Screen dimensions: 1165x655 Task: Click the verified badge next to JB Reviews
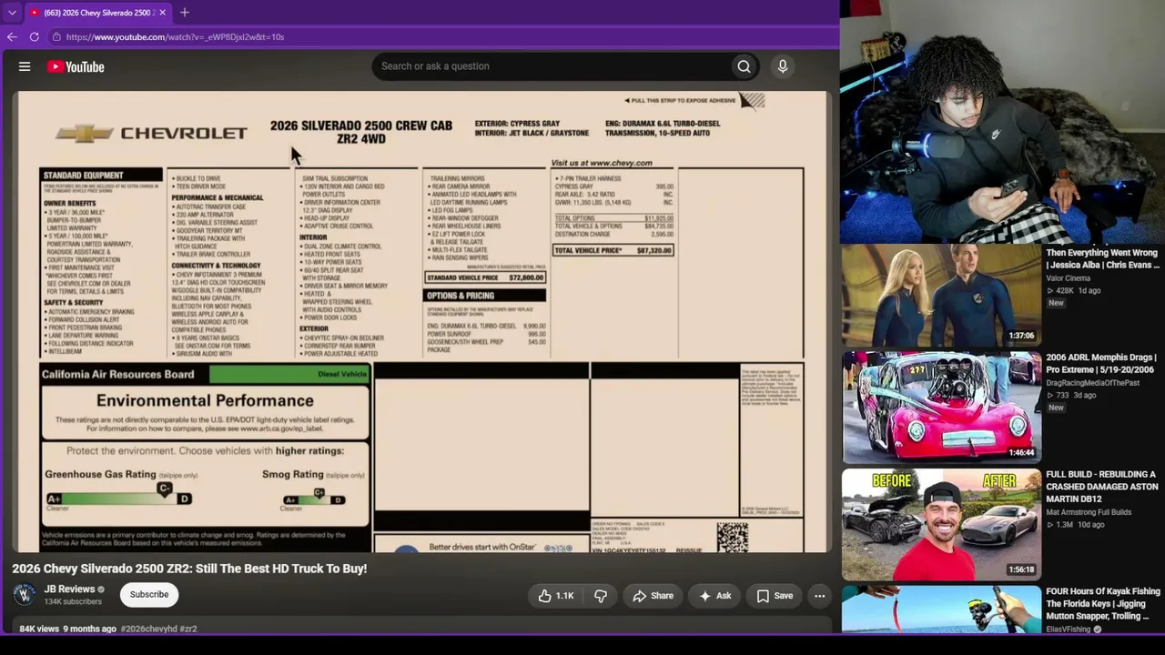point(101,589)
